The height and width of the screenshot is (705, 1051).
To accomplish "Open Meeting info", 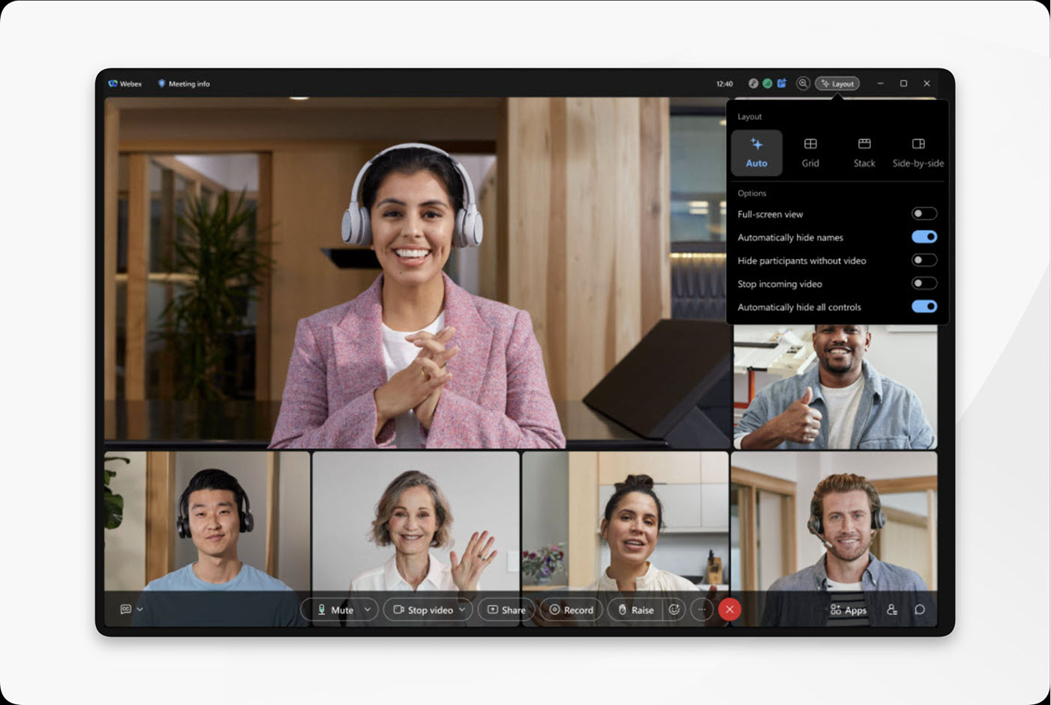I will coord(184,84).
